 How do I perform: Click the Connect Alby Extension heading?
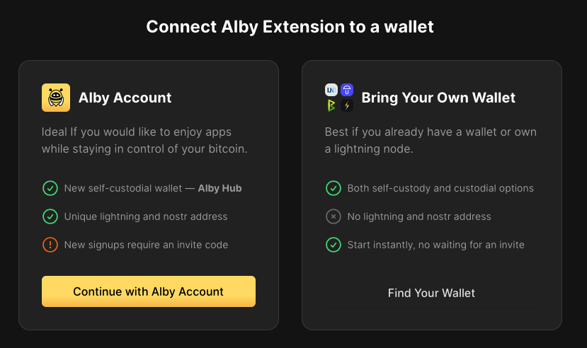pos(290,27)
